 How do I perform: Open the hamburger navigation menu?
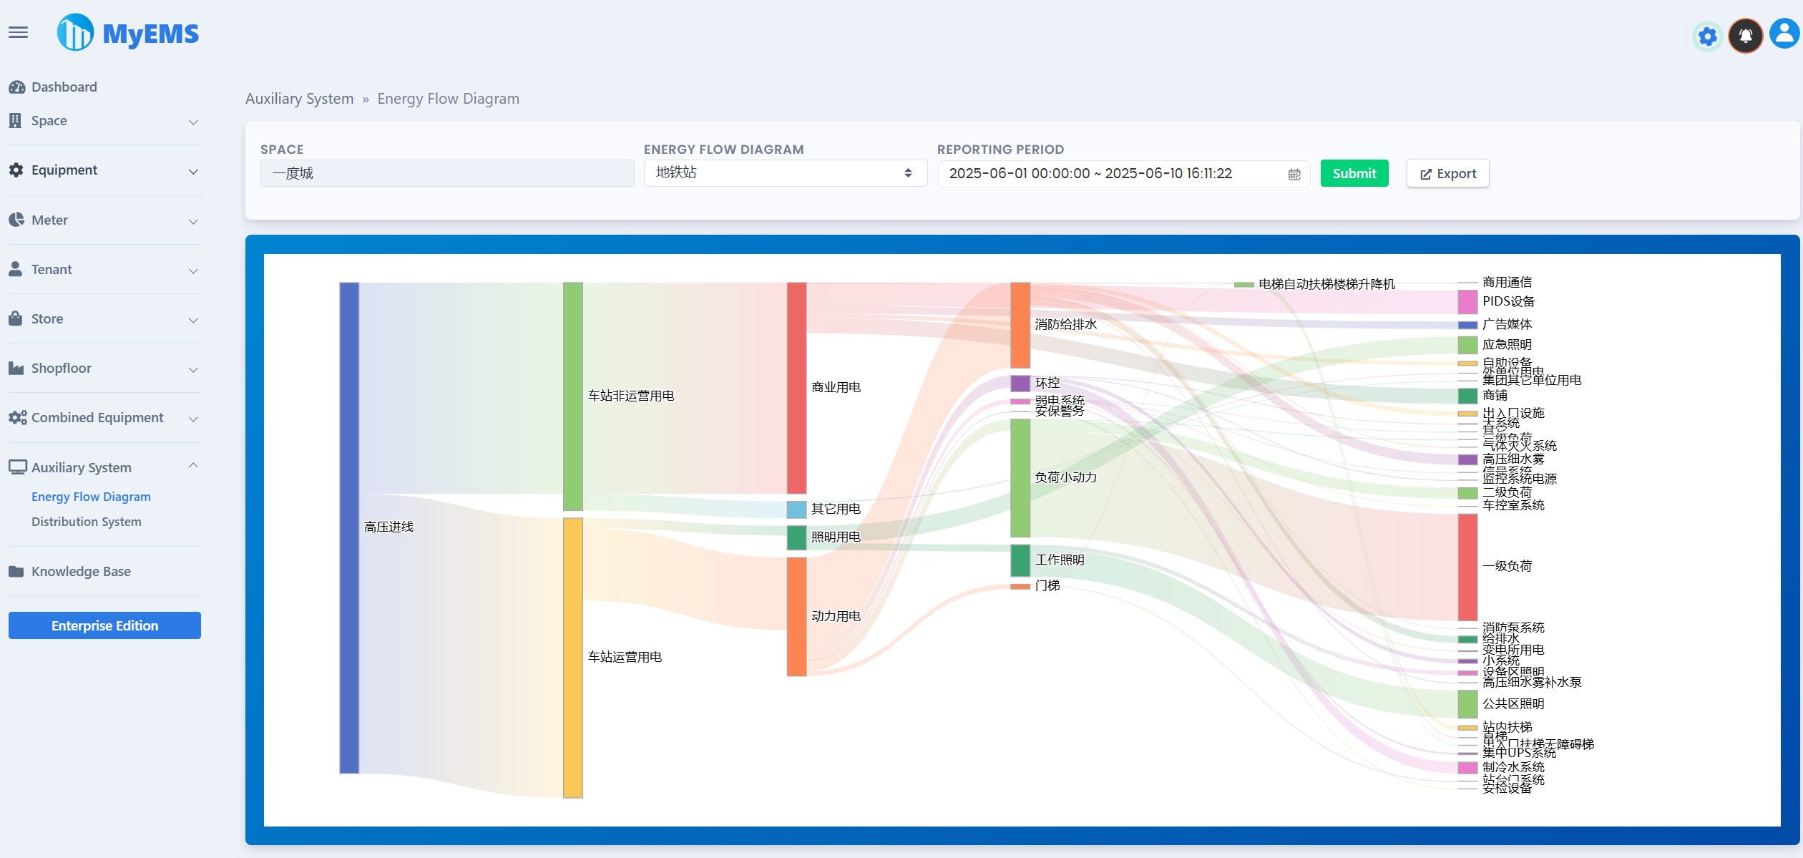point(18,31)
